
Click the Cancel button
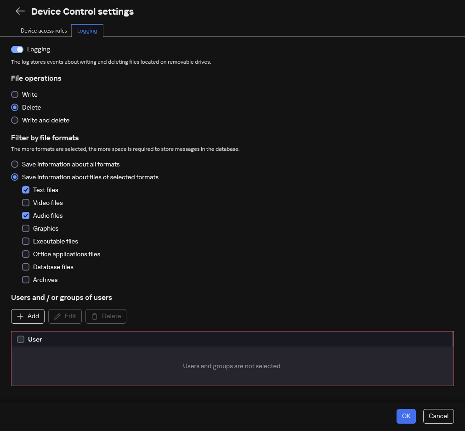438,416
